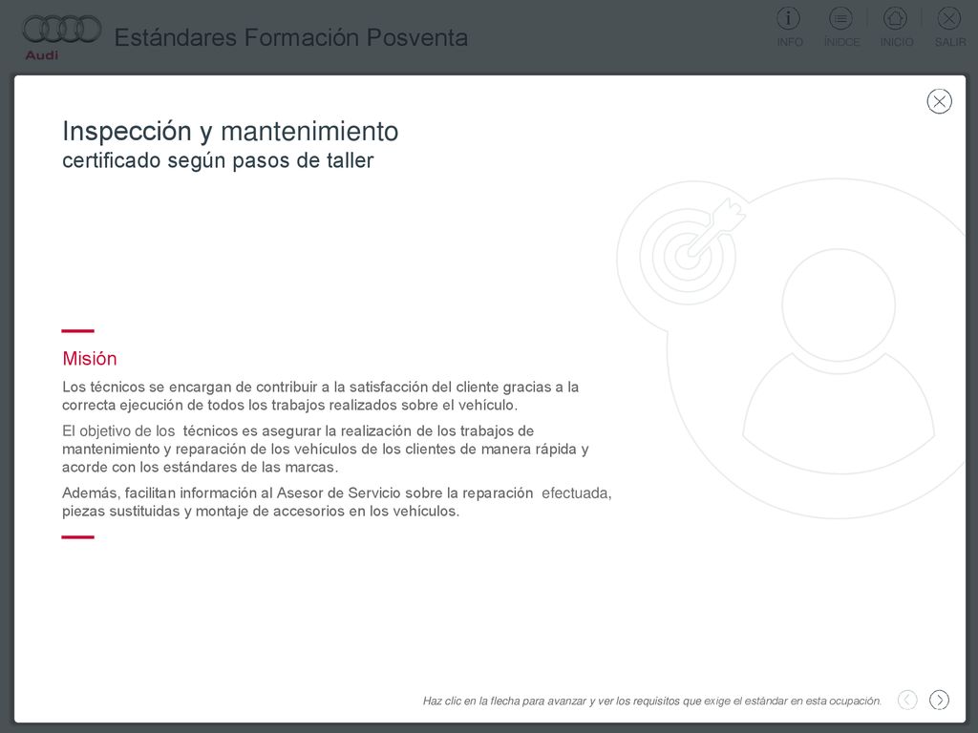
Task: Close the Inspección y mantenimiento panel
Action: pyautogui.click(x=939, y=101)
